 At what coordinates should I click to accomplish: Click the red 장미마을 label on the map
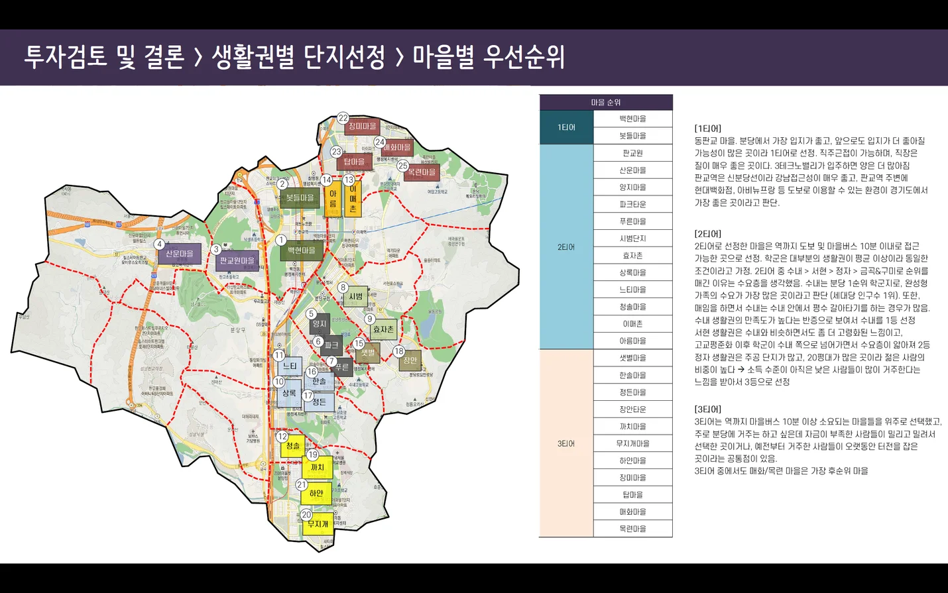coord(362,127)
